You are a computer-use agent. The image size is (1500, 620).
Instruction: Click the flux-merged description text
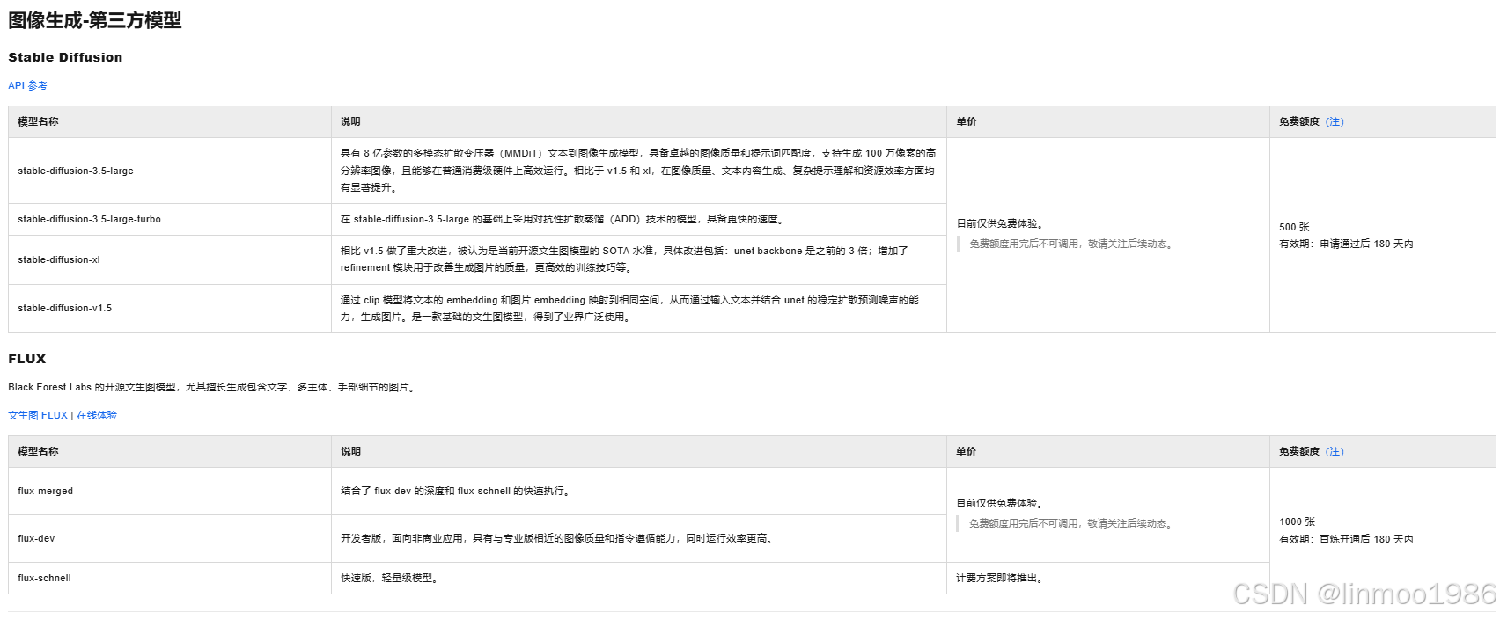click(x=456, y=491)
